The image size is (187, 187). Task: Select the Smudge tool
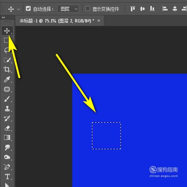tap(7, 147)
